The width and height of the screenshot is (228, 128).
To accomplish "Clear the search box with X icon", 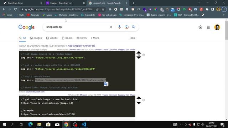I will pyautogui.click(x=111, y=27).
